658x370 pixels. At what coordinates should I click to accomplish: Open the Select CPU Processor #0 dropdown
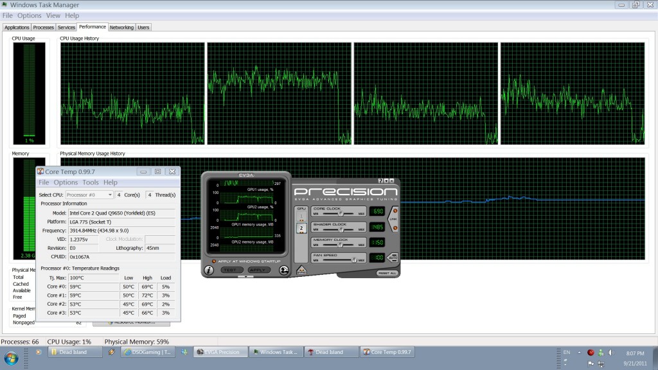90,195
